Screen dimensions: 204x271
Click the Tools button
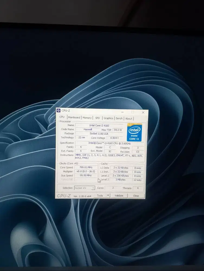point(100,195)
